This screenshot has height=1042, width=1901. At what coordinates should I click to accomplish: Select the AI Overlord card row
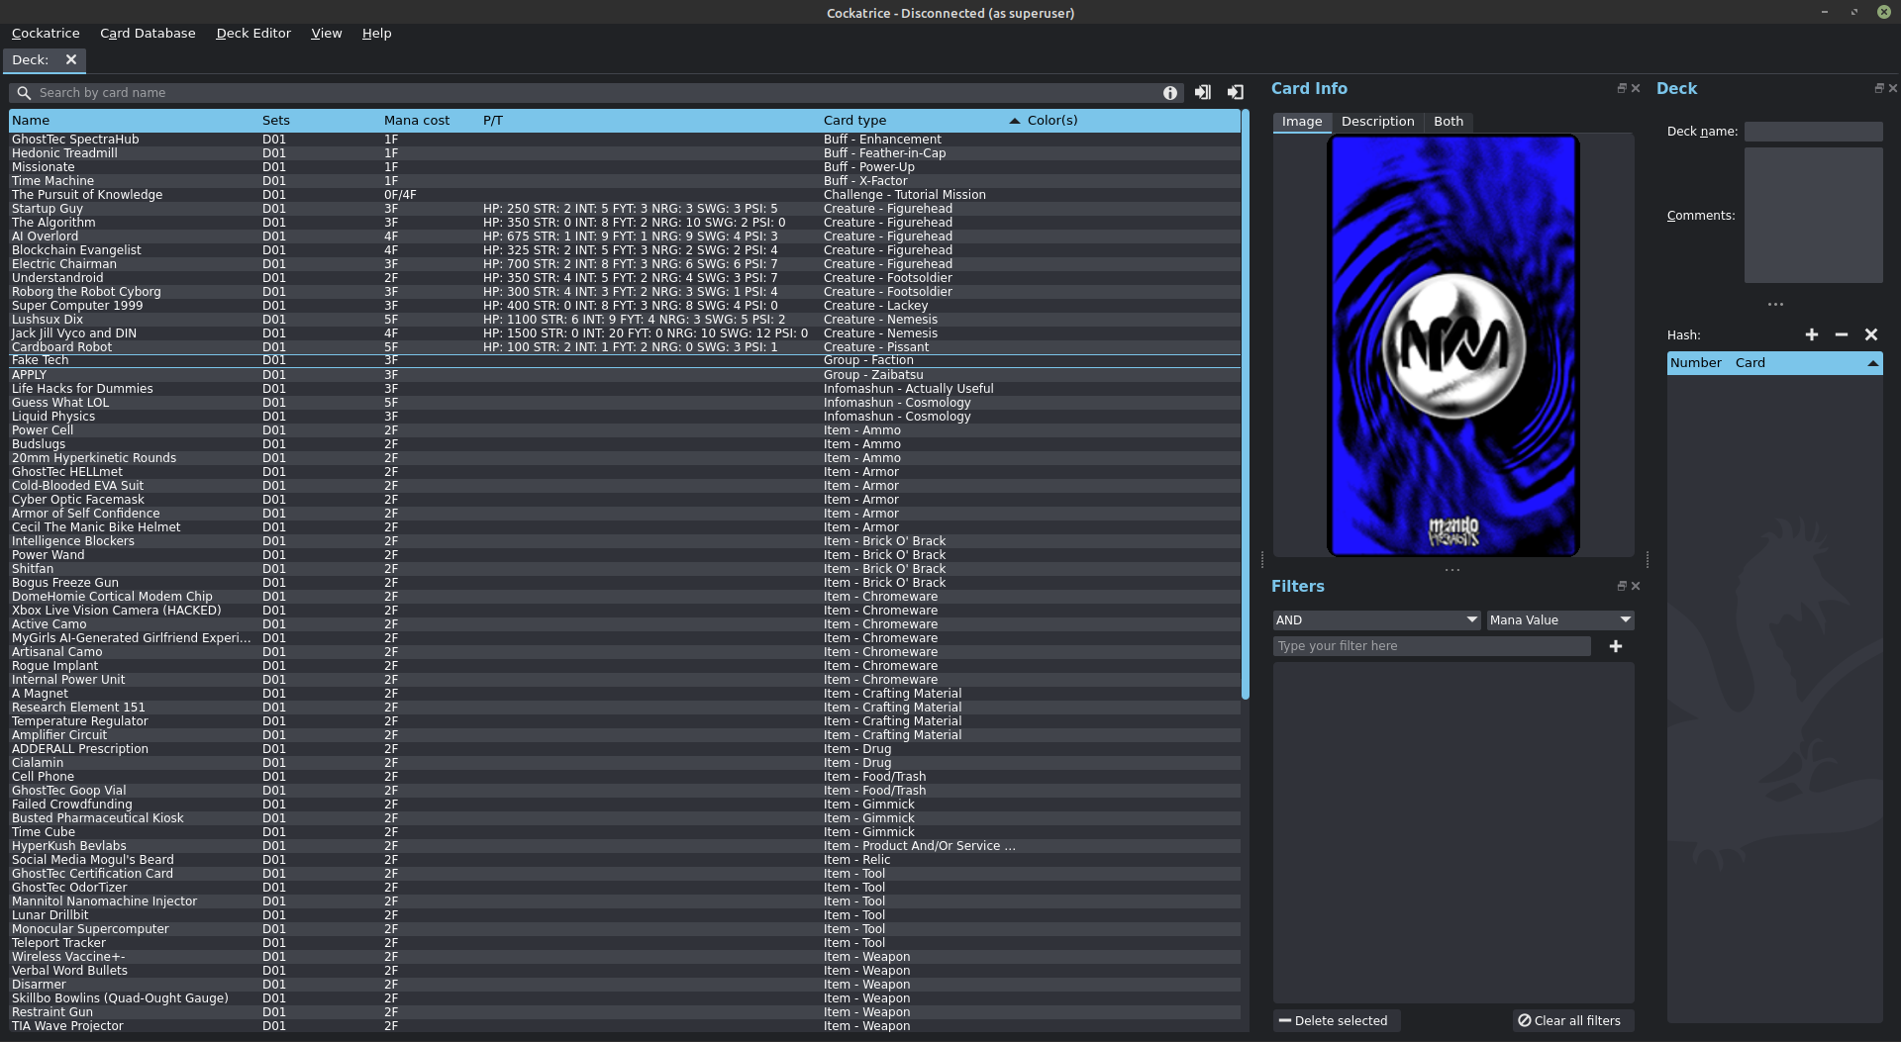tap(624, 237)
